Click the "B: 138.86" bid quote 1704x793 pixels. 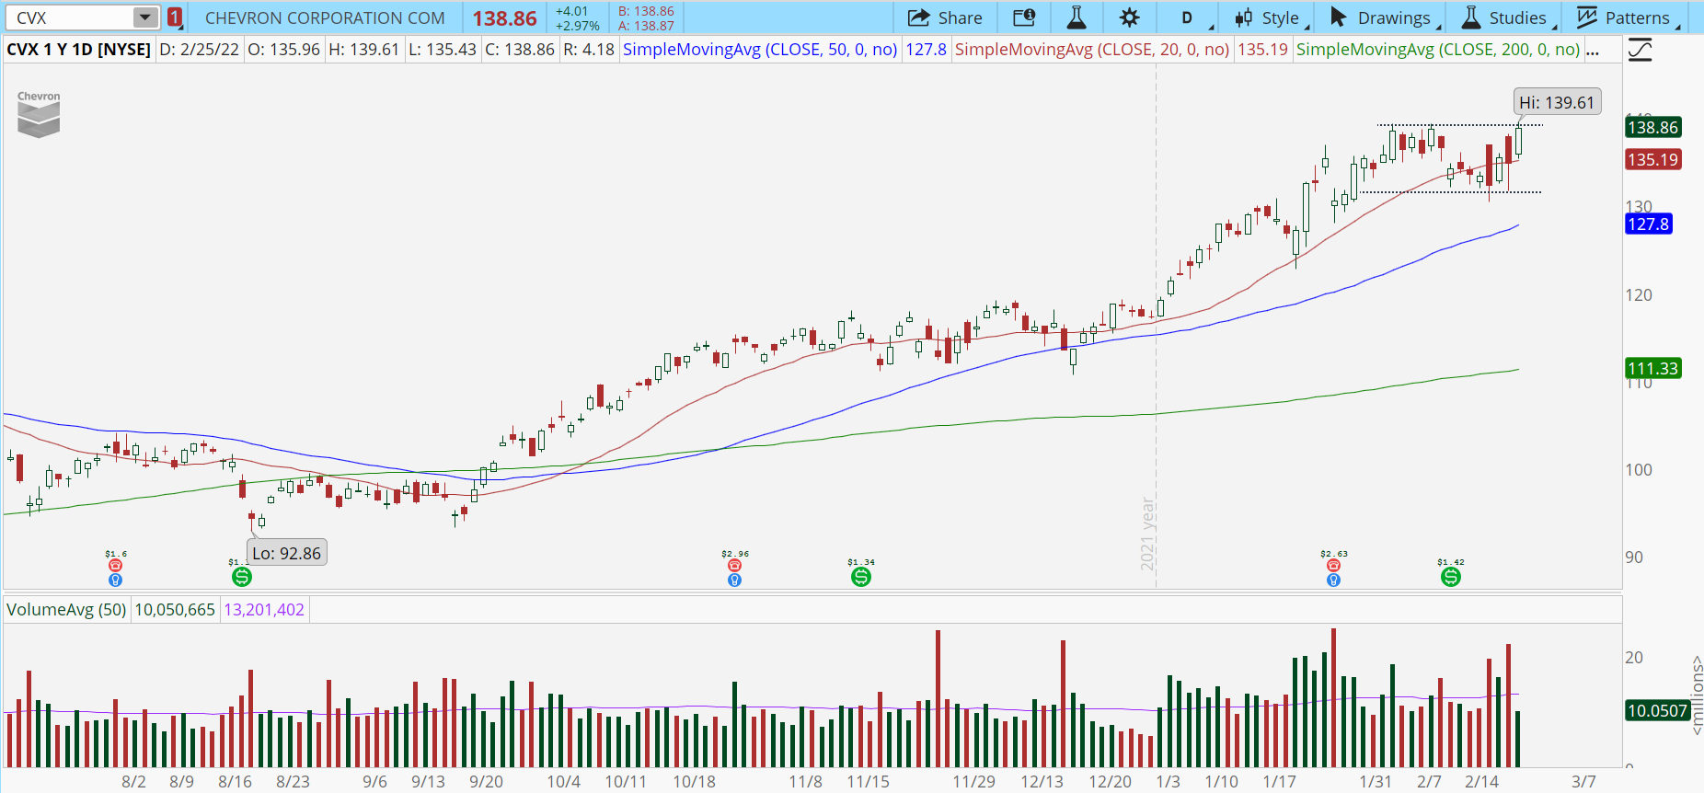pyautogui.click(x=646, y=11)
